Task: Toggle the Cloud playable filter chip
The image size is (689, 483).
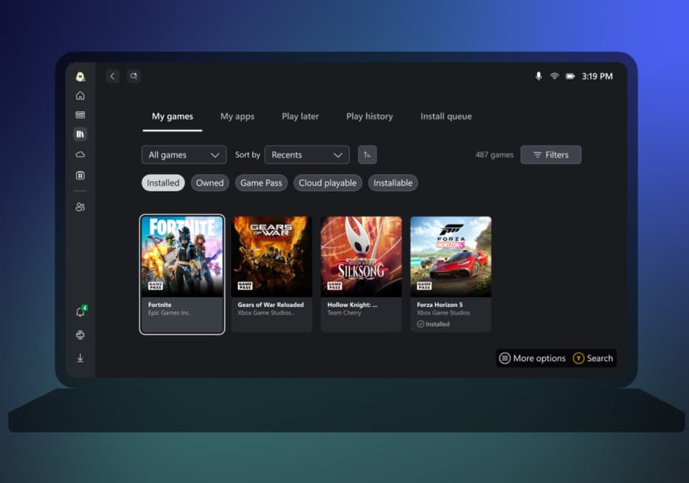Action: [328, 183]
